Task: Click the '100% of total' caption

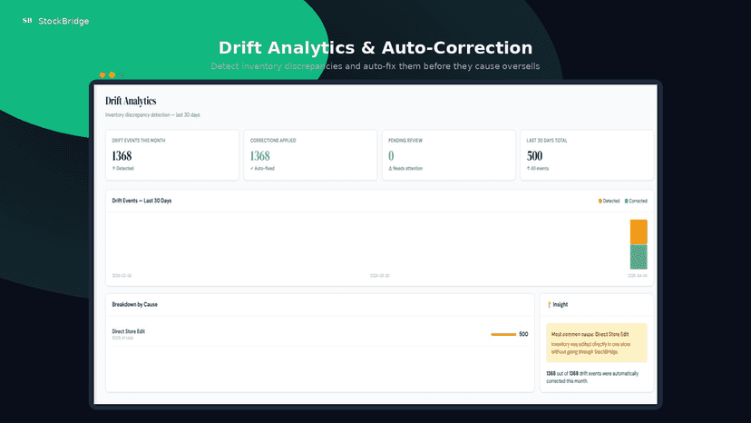Action: [x=122, y=338]
